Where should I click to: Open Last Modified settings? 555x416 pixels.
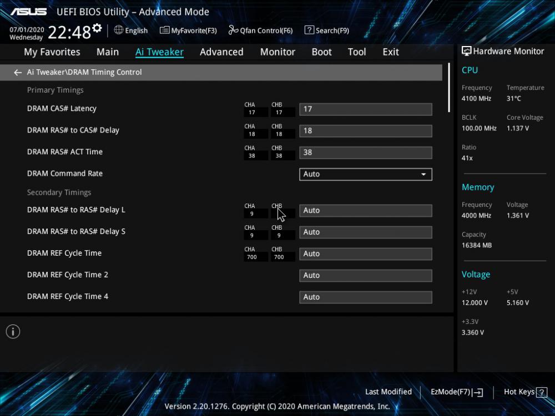(389, 392)
